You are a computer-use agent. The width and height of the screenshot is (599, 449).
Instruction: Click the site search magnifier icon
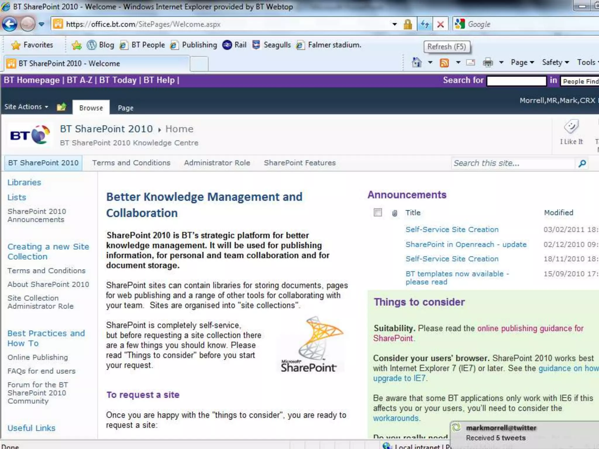click(582, 163)
